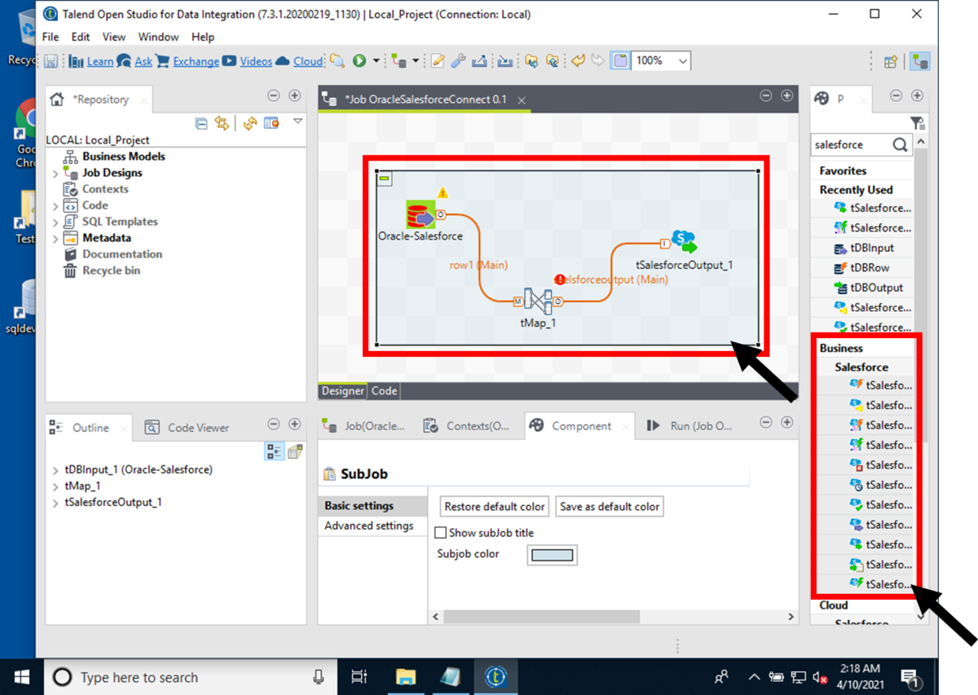The image size is (978, 695).
Task: Open the Learn link in toolbar
Action: [x=100, y=61]
